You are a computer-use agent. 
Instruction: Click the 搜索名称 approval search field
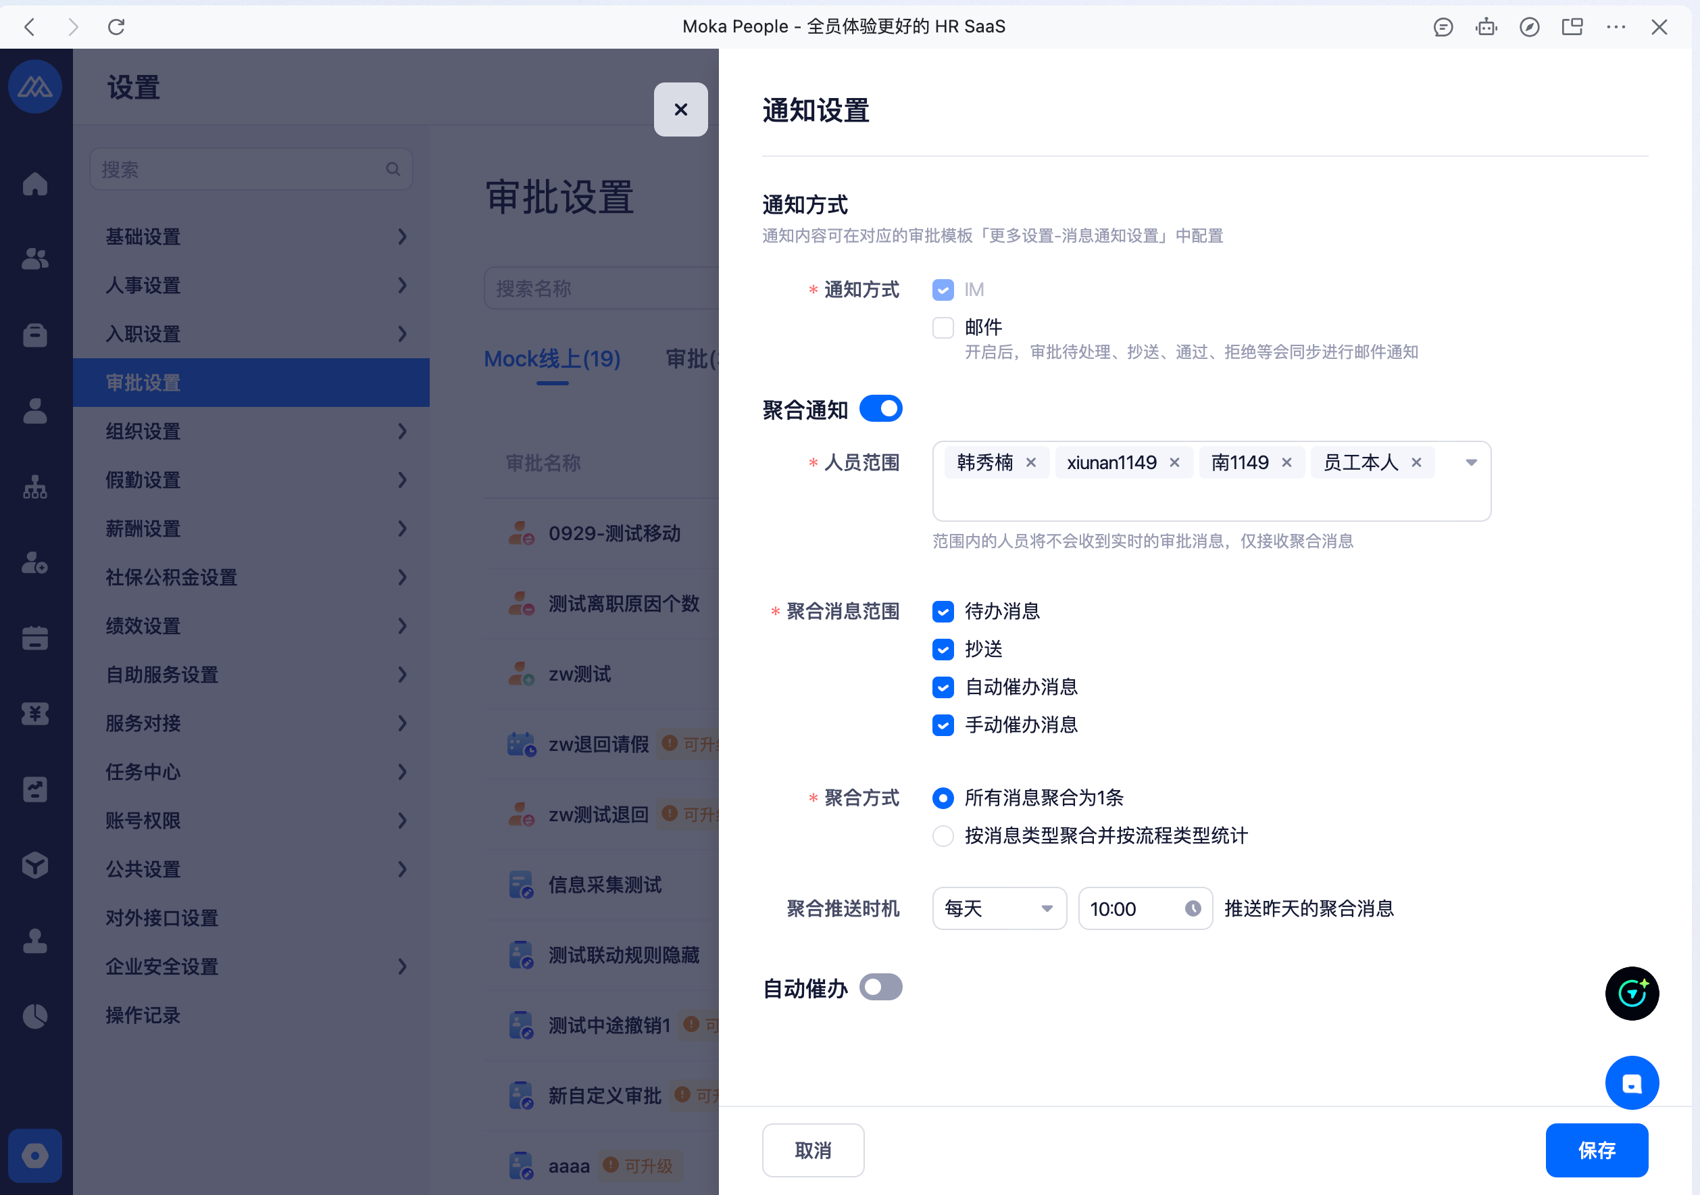coord(601,288)
